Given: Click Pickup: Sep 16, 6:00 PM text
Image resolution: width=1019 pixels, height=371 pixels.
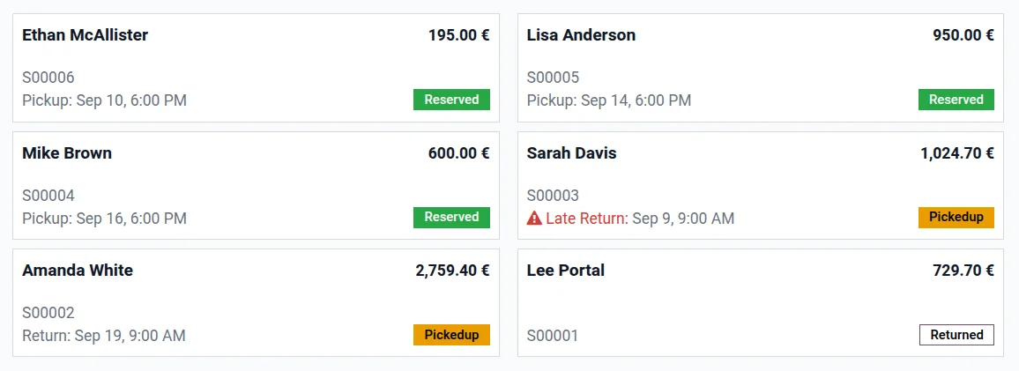Looking at the screenshot, I should point(105,219).
